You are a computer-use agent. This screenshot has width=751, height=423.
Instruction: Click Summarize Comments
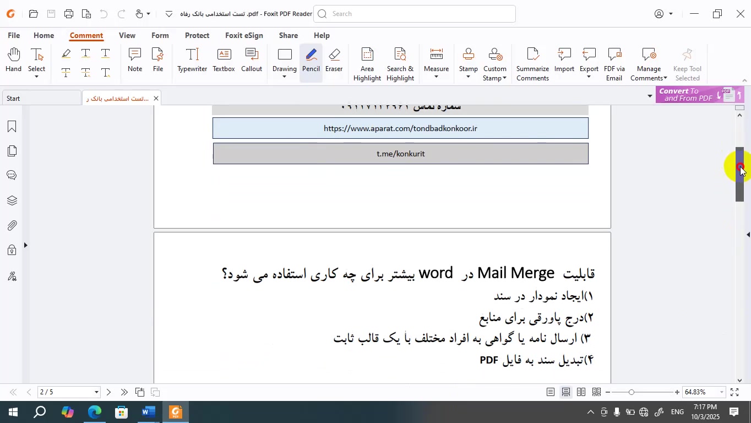pyautogui.click(x=532, y=64)
